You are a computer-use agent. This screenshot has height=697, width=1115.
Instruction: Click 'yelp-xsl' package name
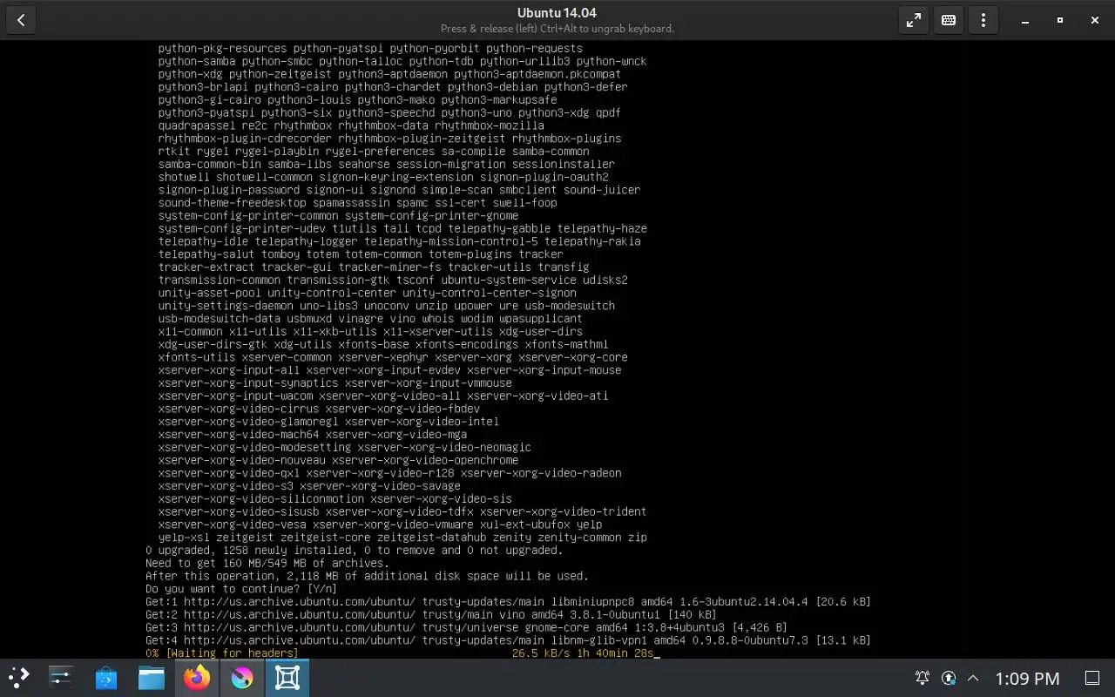click(184, 538)
